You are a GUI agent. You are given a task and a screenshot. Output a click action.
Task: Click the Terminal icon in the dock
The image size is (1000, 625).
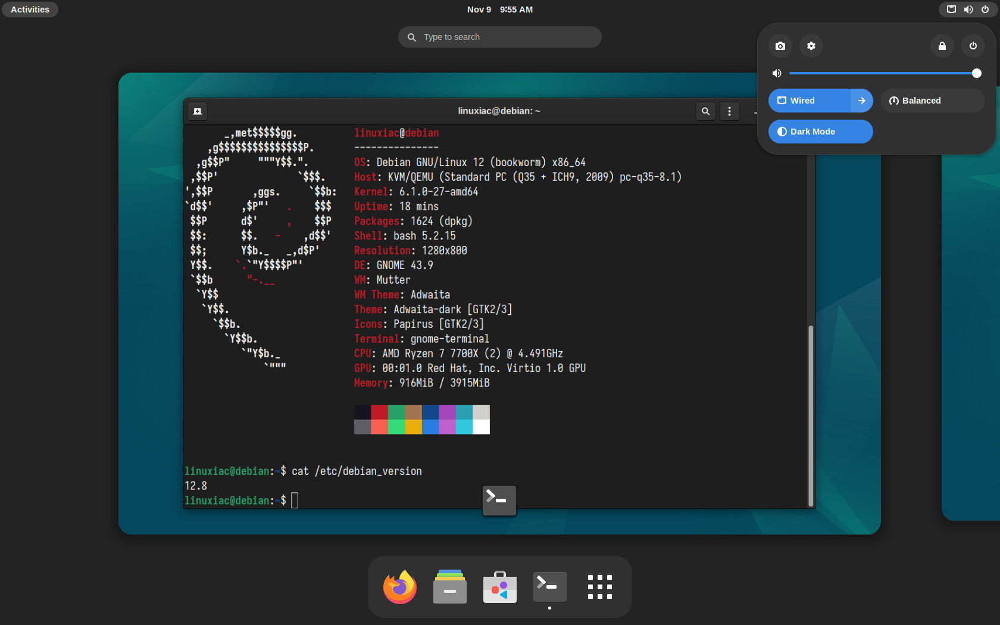(x=549, y=587)
